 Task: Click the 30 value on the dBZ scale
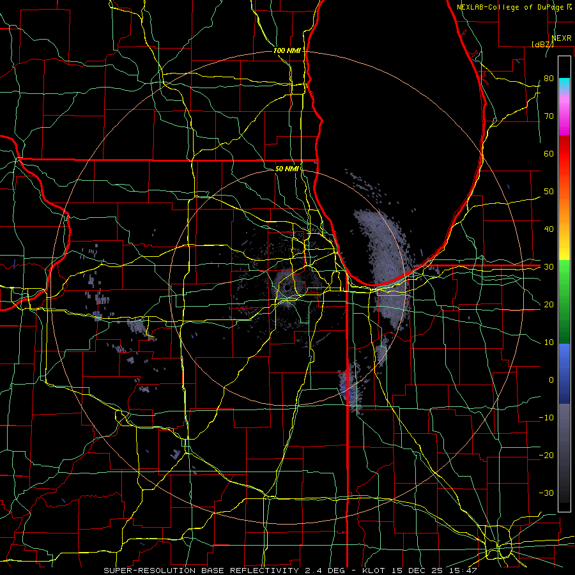click(549, 267)
